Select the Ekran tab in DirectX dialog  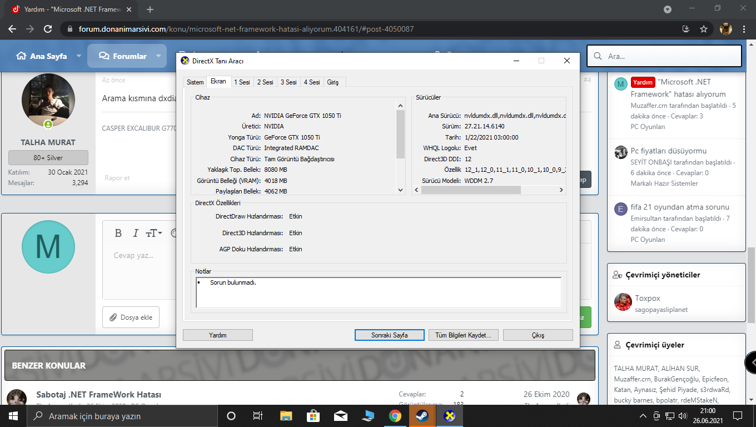click(x=218, y=82)
